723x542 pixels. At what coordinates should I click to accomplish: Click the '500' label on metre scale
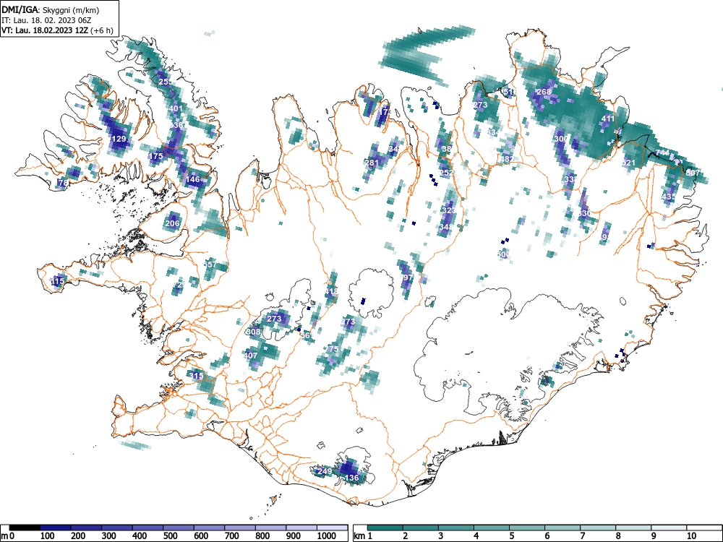pos(170,536)
